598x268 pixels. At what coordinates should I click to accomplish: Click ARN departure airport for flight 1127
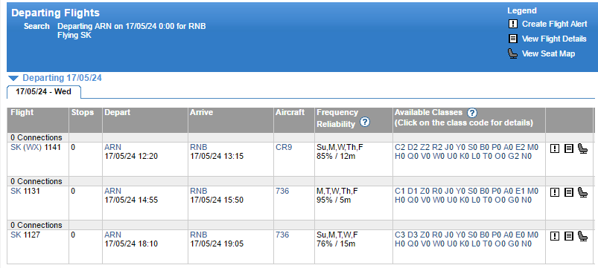click(x=113, y=235)
